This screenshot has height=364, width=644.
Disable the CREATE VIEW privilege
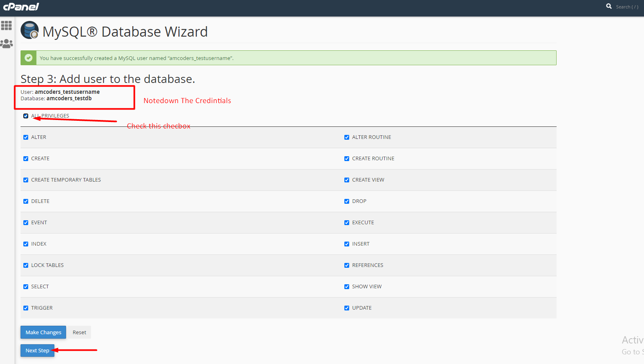coord(347,180)
